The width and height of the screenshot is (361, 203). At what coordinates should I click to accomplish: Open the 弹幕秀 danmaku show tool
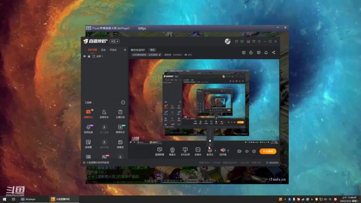coord(120,144)
